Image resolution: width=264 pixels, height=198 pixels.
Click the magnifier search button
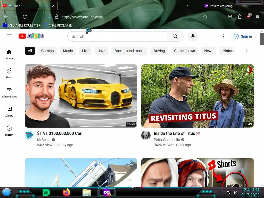(175, 36)
